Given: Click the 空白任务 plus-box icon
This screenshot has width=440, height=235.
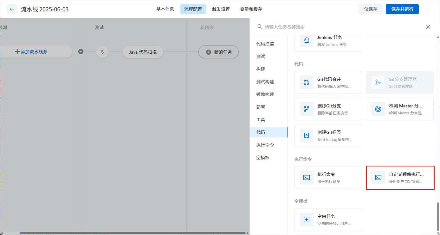Looking at the screenshot, I should (307, 220).
